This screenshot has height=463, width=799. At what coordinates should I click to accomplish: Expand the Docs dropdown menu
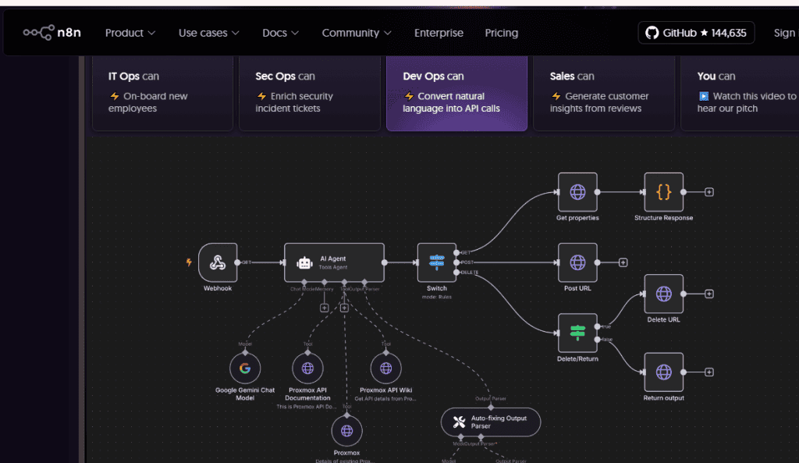280,33
